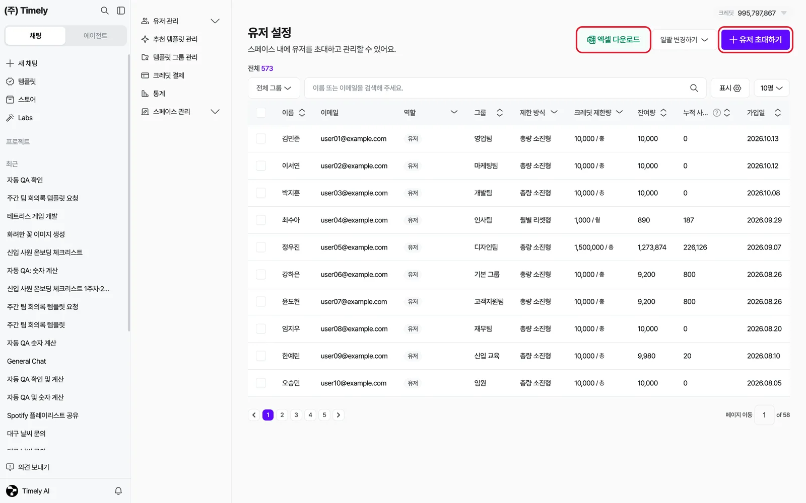Sort by 가입일 column arrows

pos(778,113)
